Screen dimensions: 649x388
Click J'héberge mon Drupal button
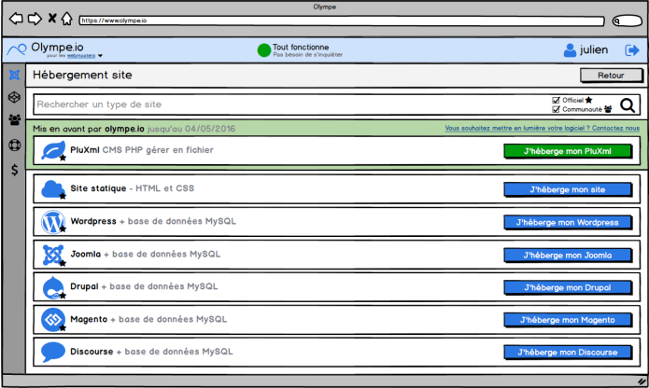[568, 287]
